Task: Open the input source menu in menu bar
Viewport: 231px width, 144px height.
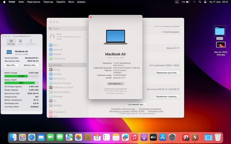Action: (177, 2)
